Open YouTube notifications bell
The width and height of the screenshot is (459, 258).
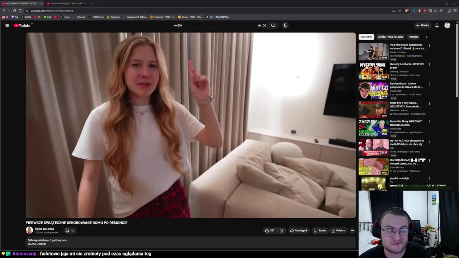click(437, 25)
